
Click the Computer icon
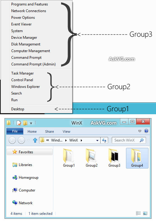pos(15,190)
